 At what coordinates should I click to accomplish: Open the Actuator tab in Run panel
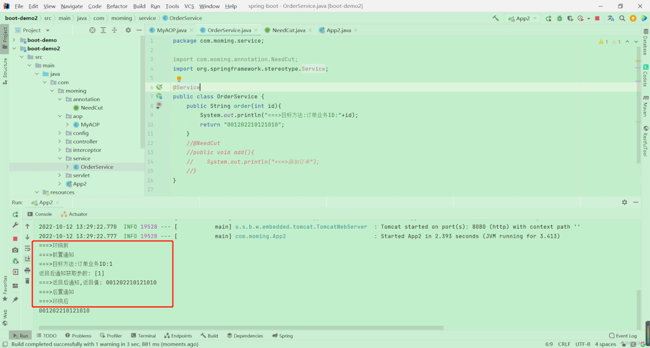pyautogui.click(x=74, y=214)
